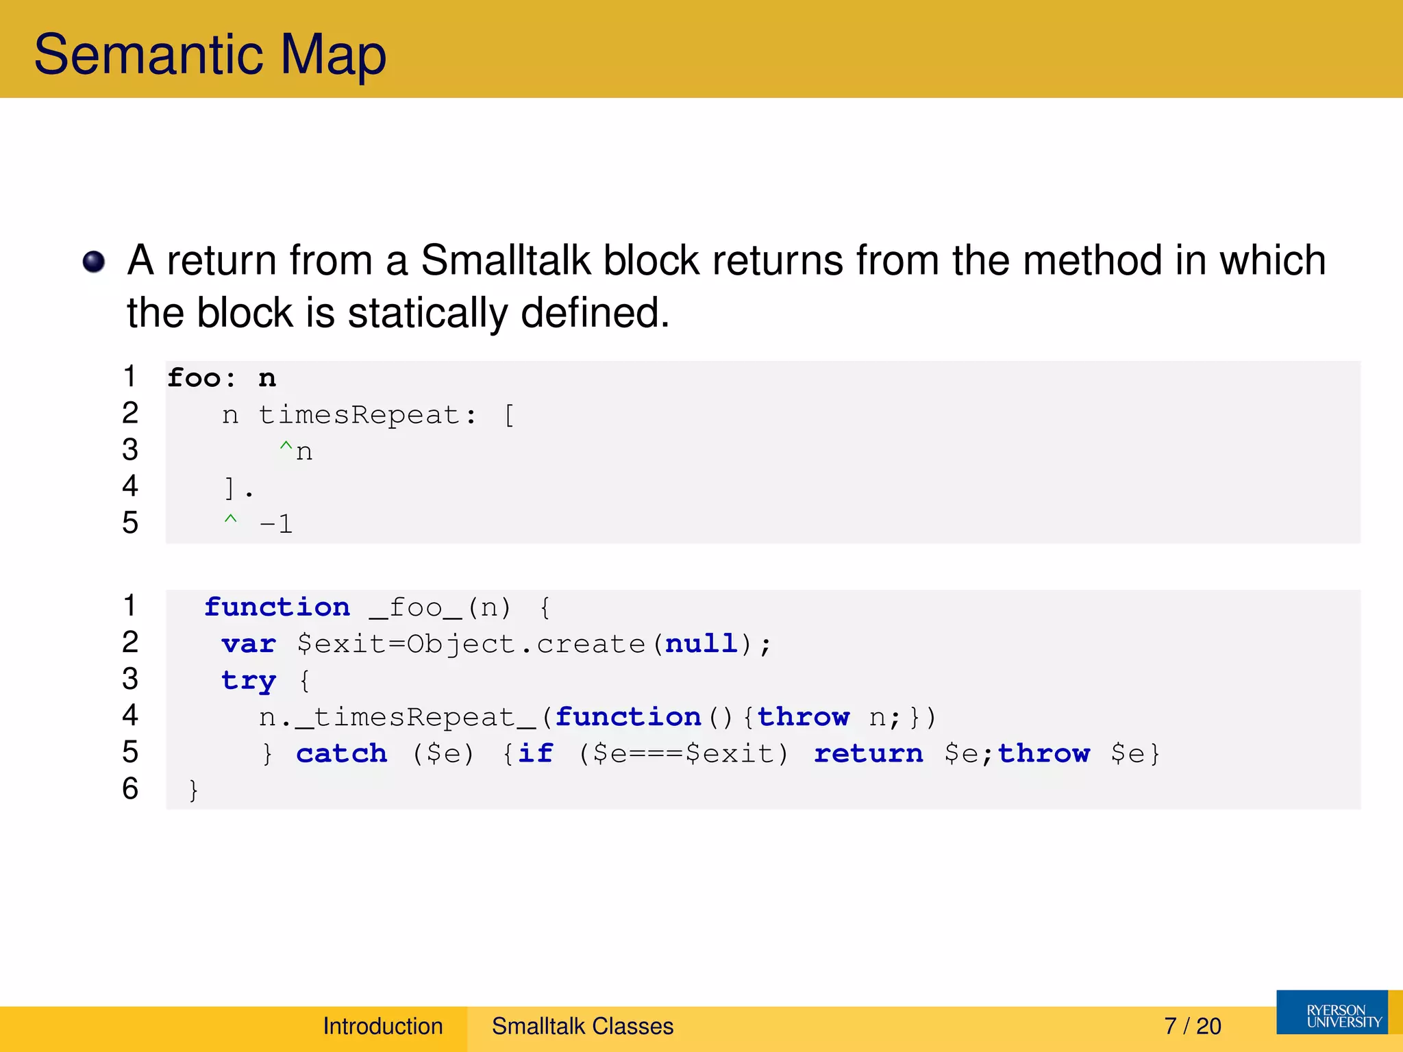This screenshot has height=1052, width=1403.
Task: Click the Semantic Map slide title
Action: click(210, 54)
